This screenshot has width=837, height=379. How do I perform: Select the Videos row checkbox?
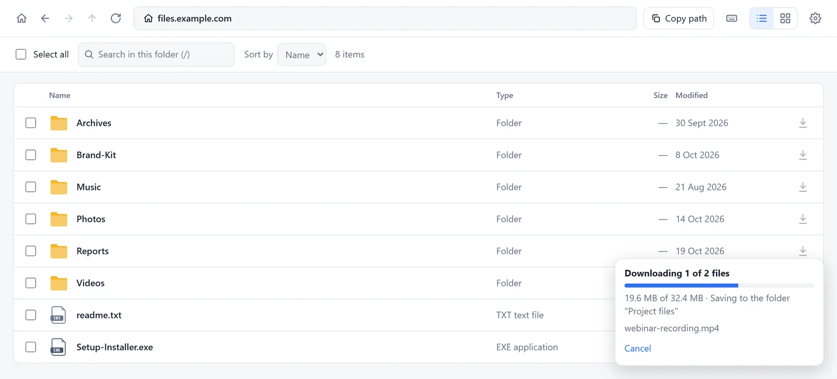coord(31,283)
